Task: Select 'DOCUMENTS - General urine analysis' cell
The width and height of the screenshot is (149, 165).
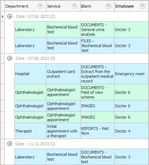Action: tap(97, 30)
